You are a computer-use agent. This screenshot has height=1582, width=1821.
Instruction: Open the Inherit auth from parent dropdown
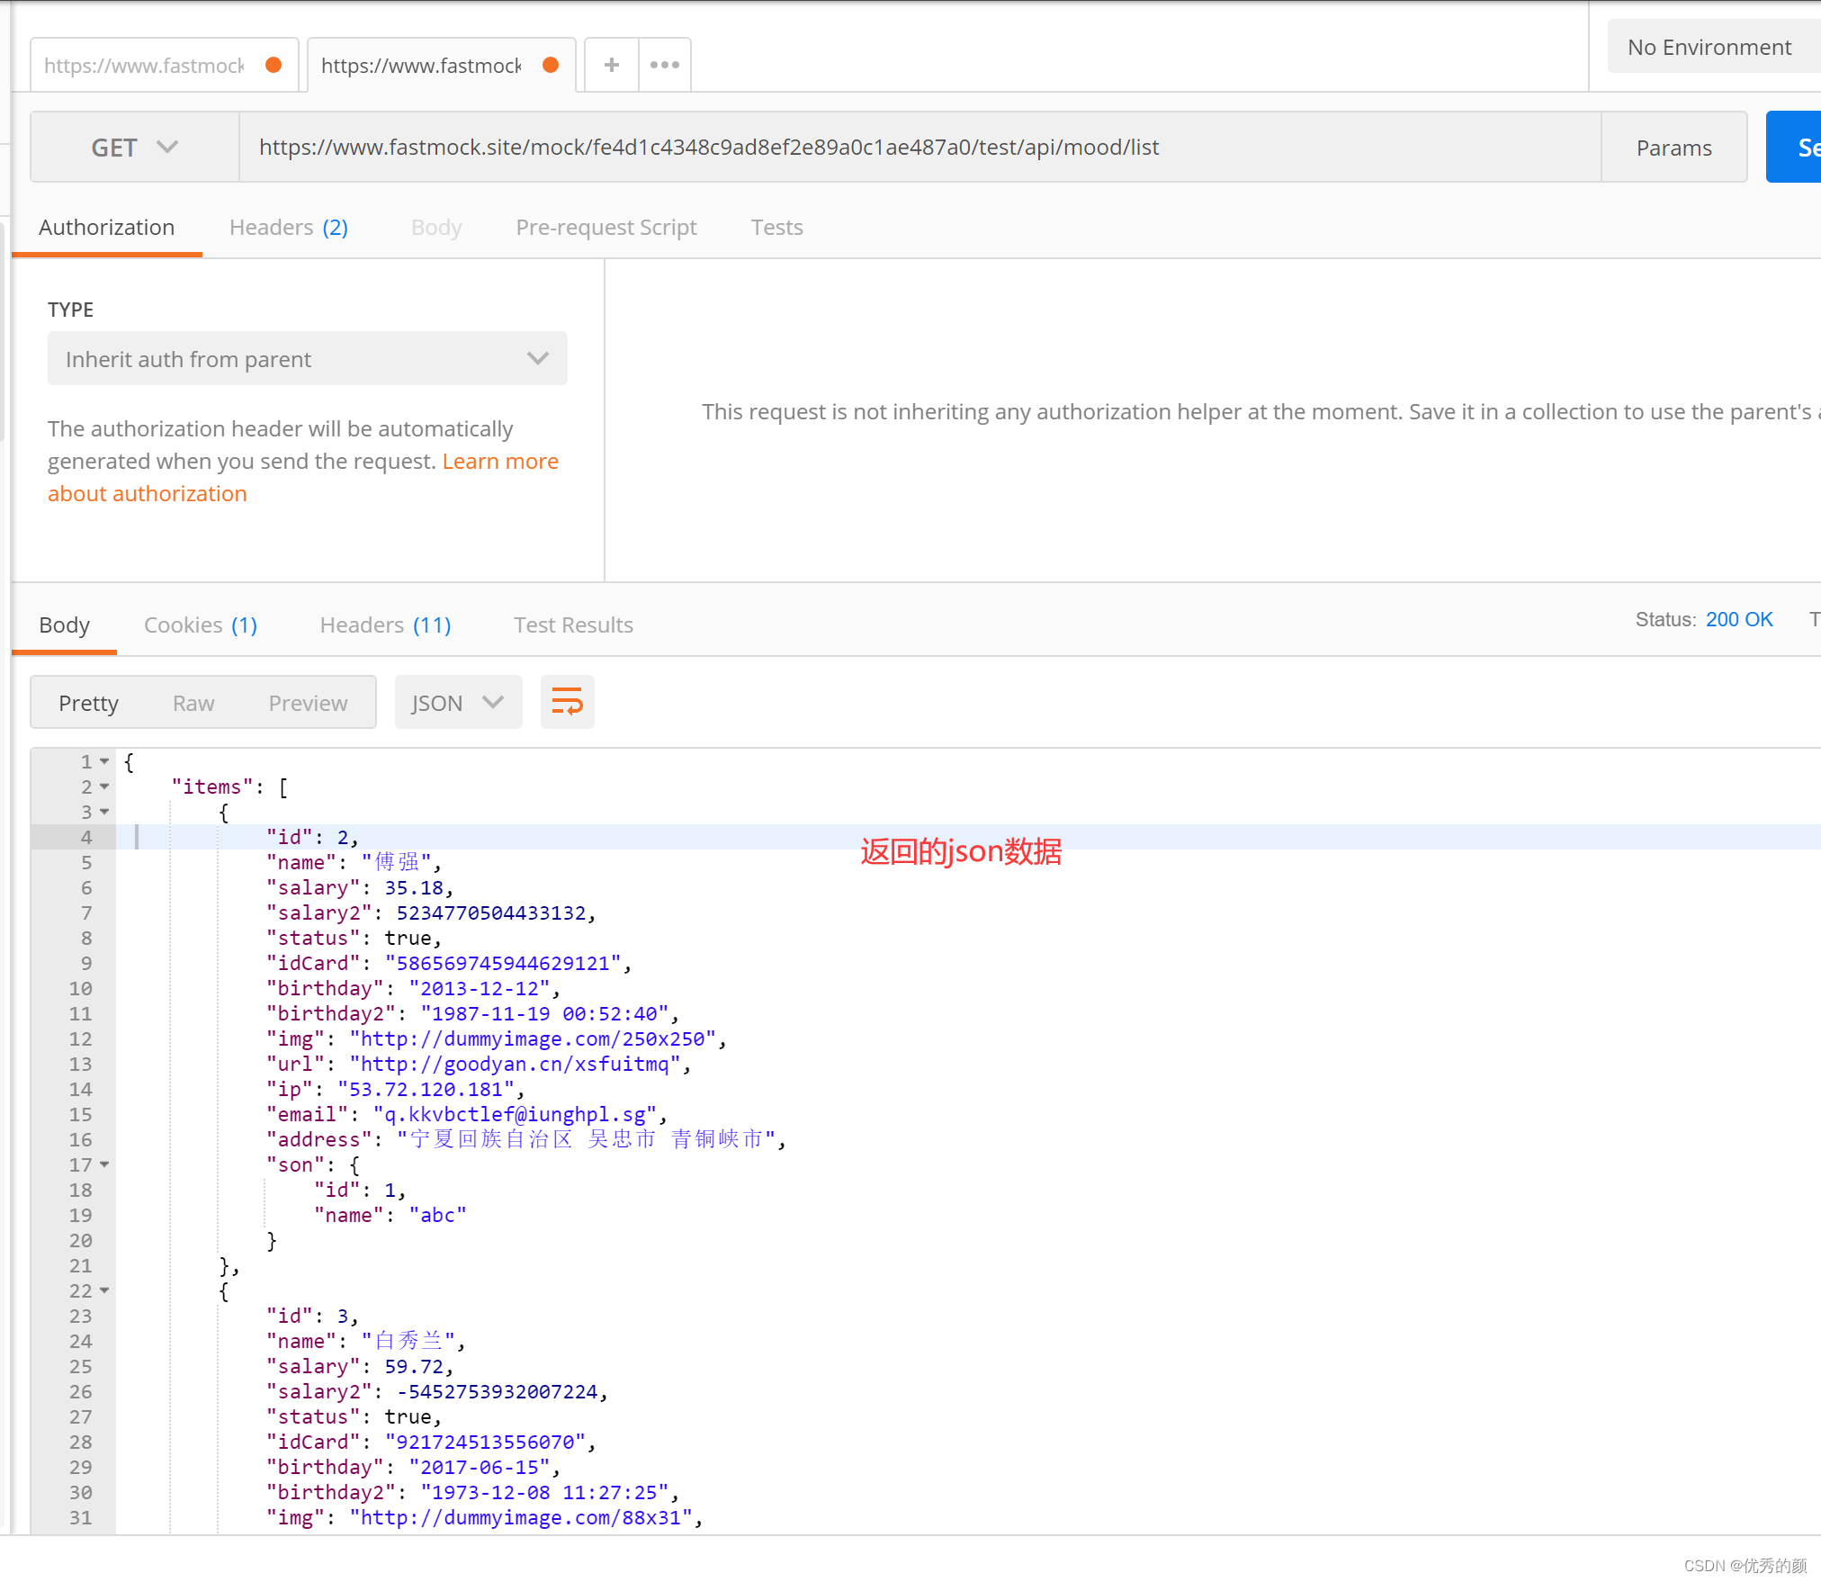(x=307, y=359)
